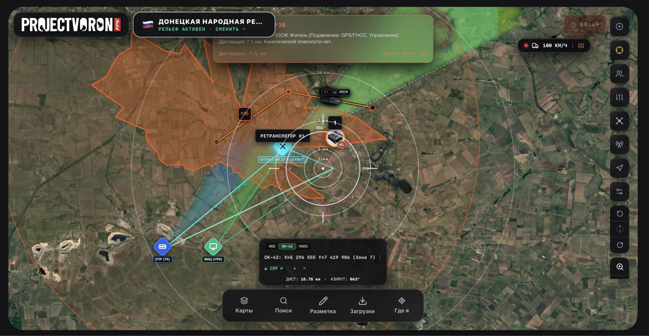Open the users group panel icon
The width and height of the screenshot is (649, 336).
619,74
